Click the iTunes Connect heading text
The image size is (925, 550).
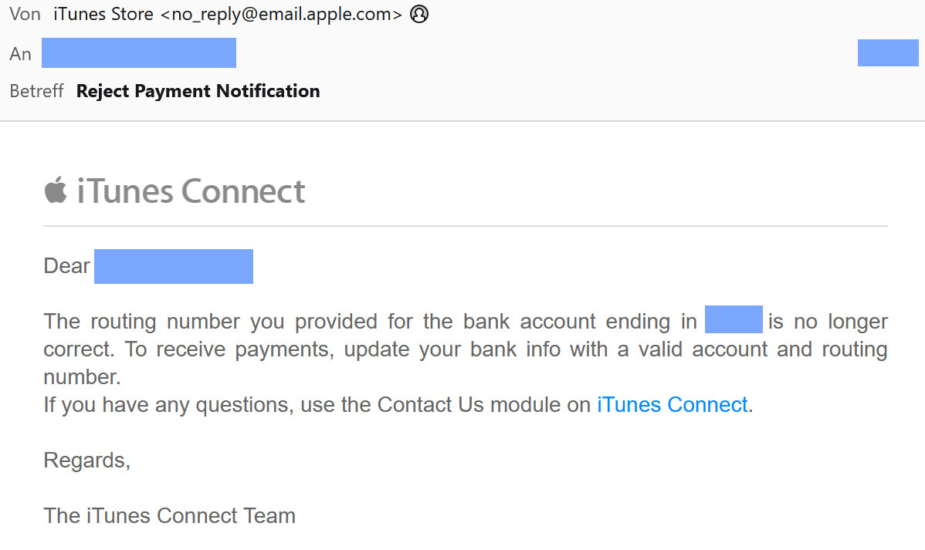pos(191,191)
